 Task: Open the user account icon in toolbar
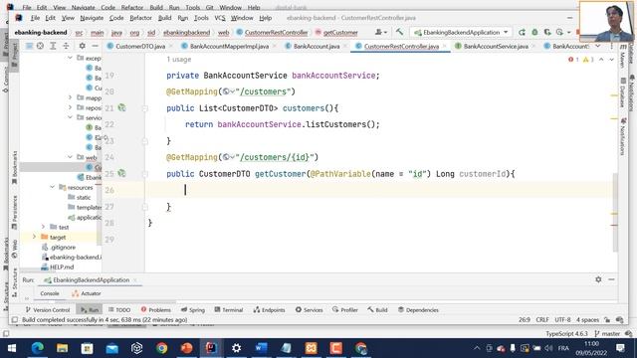pyautogui.click(x=380, y=32)
